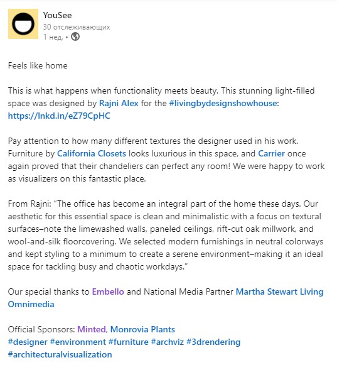Visit the Monrovia Plants page
The height and width of the screenshot is (365, 337).
142,329
